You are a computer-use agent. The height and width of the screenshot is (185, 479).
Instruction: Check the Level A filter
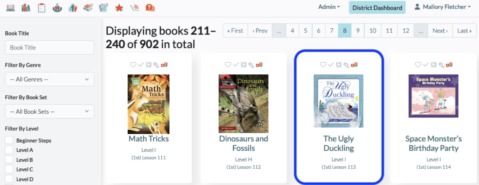pos(9,150)
